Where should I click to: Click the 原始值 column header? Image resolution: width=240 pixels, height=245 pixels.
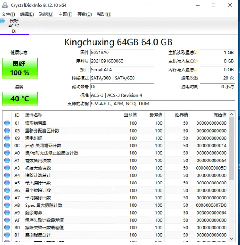(209, 115)
